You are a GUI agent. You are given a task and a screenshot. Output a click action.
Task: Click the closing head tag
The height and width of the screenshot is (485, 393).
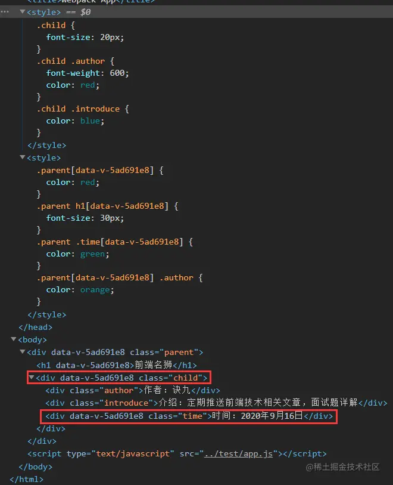pyautogui.click(x=36, y=328)
